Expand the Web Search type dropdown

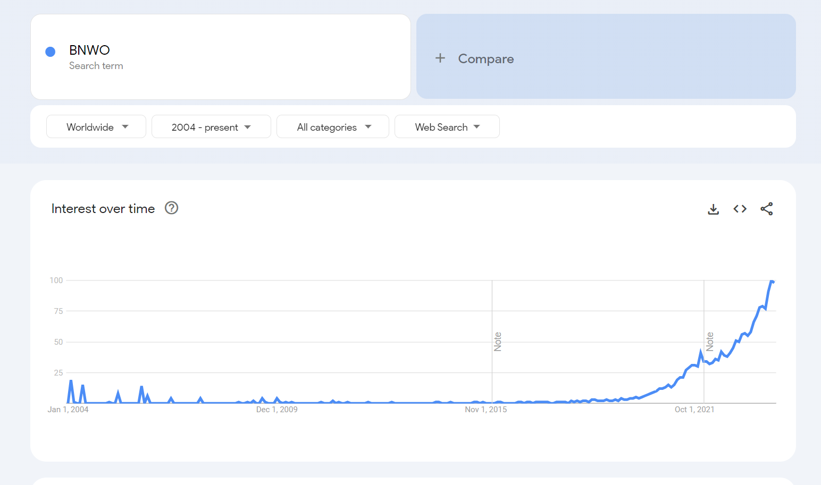point(447,127)
